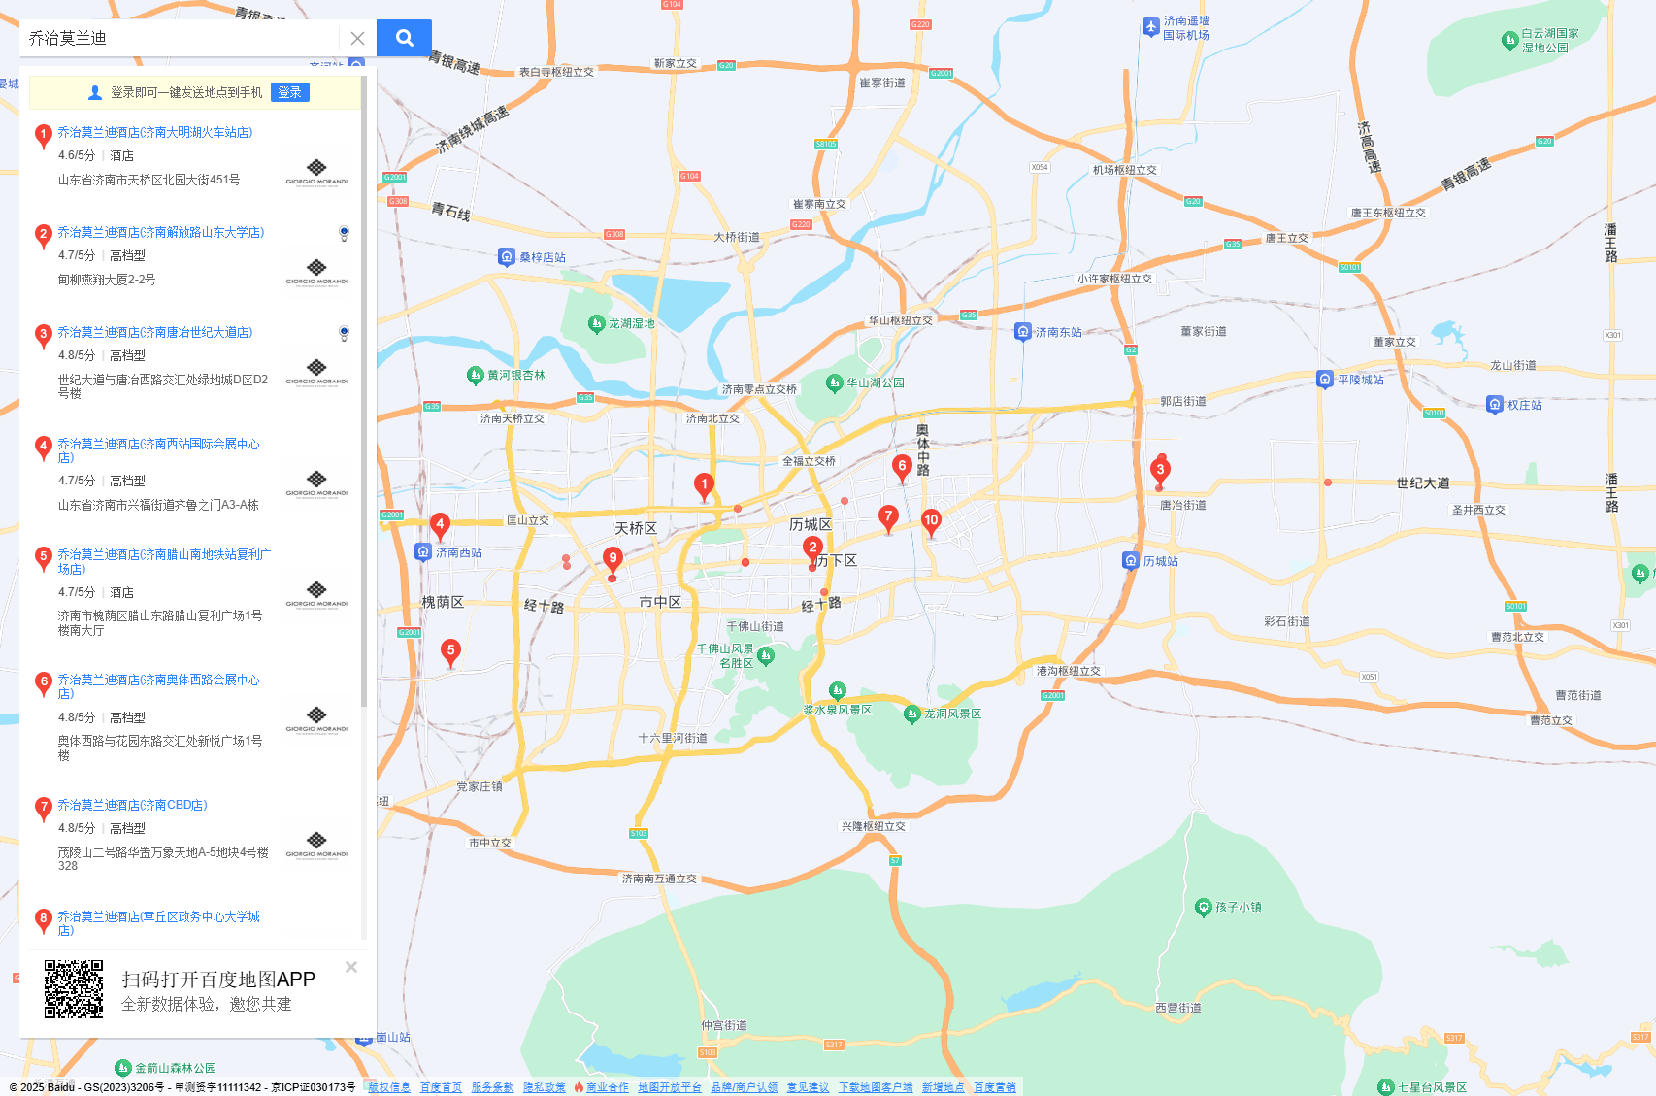Click the search field containing 乔治莫兰迪
Viewport: 1656px width, 1096px height.
coord(180,38)
